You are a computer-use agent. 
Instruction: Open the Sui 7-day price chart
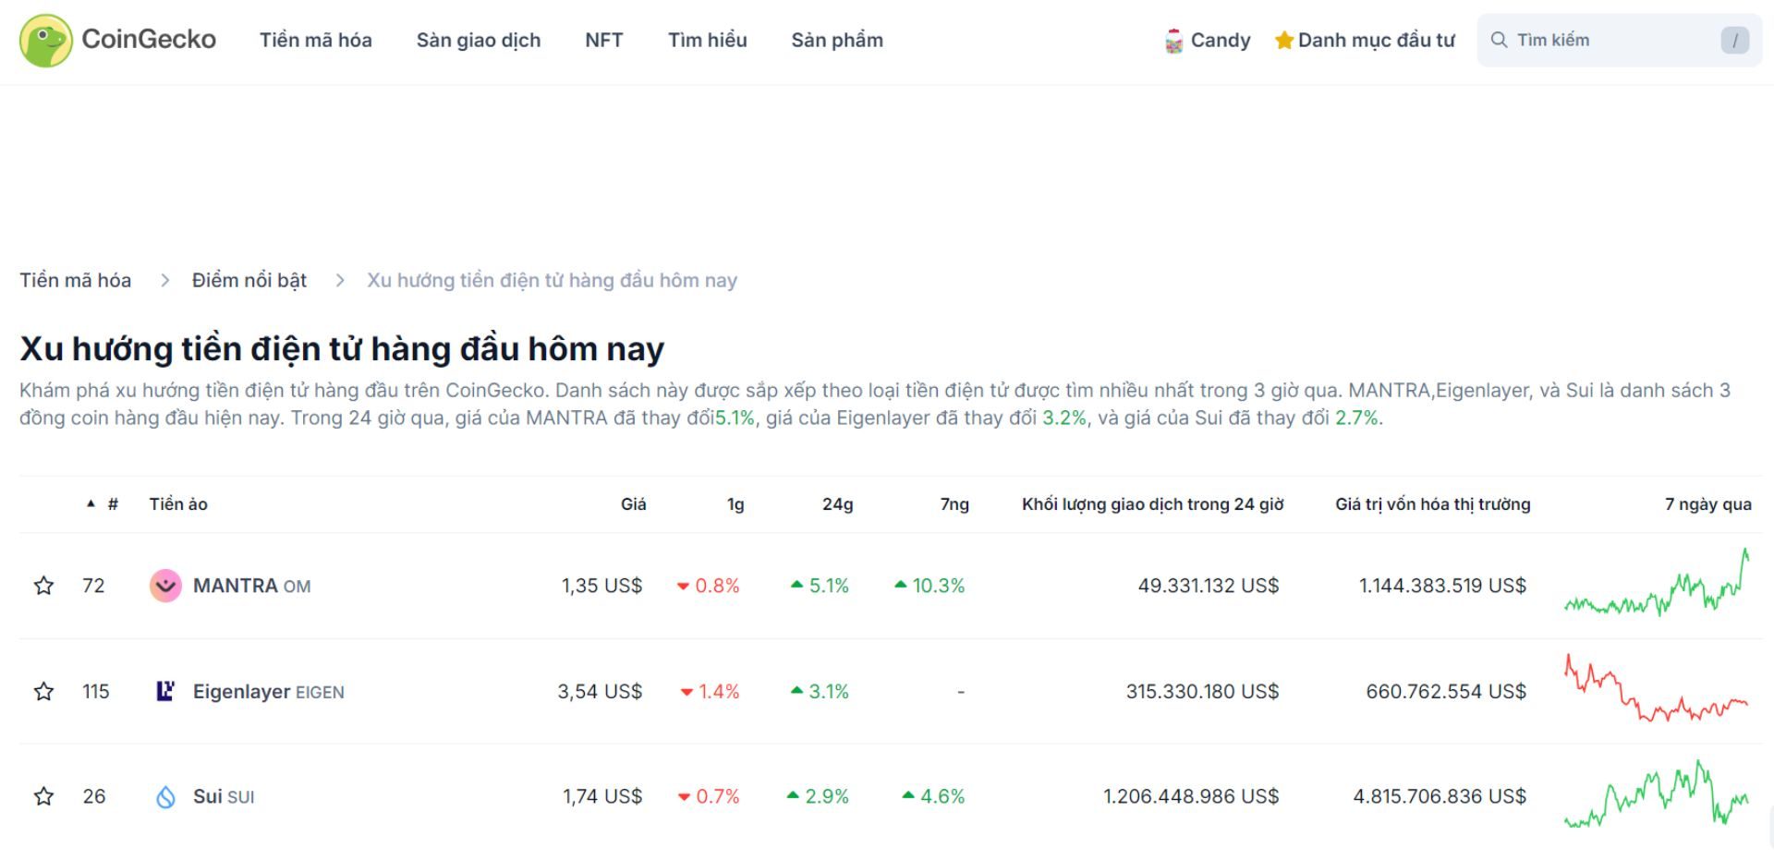tap(1654, 795)
